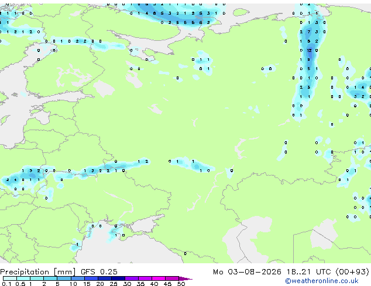The image size is (371, 286).
Task: Click the '45' legend scale label
Action: tap(167, 284)
